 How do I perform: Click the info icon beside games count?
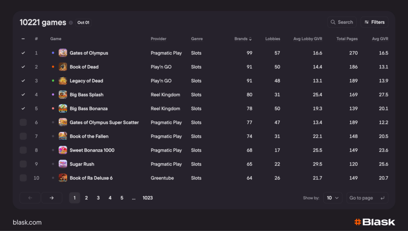click(x=71, y=23)
